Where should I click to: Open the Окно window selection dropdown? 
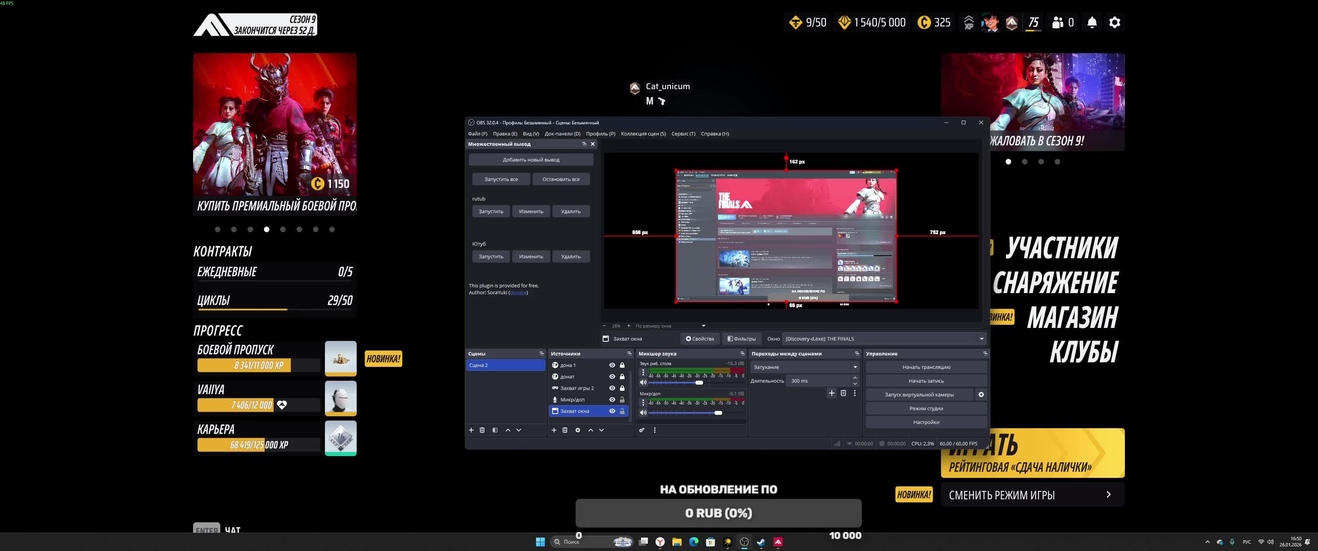tap(981, 338)
